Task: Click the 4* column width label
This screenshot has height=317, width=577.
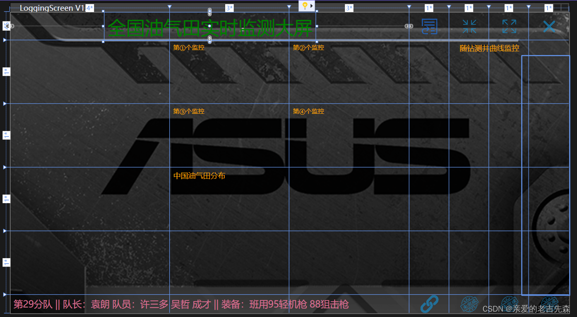Action: 89,8
